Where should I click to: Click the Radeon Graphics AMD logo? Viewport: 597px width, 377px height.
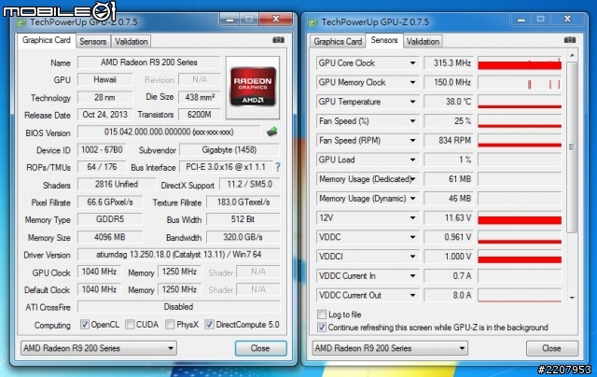click(253, 87)
